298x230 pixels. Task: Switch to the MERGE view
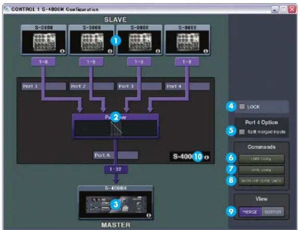coord(250,212)
